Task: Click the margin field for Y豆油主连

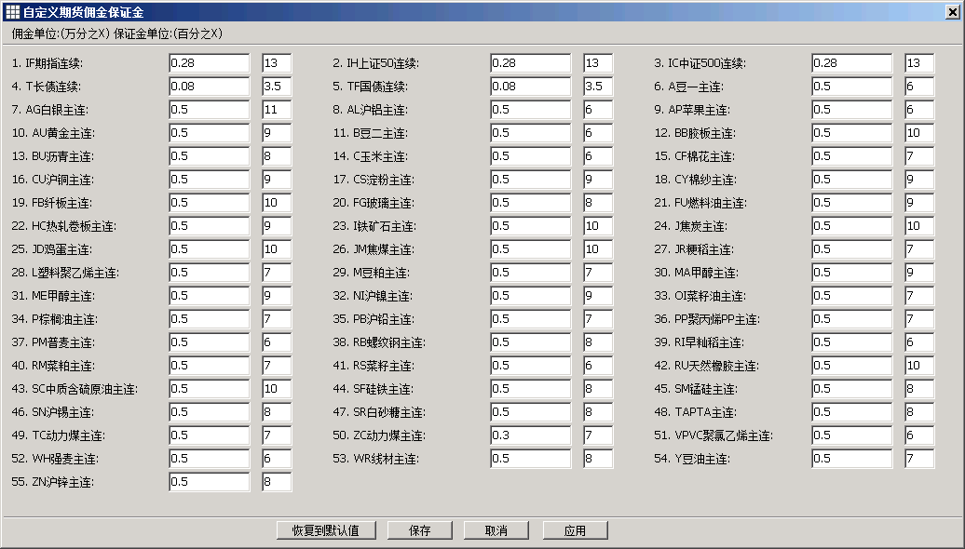Action: click(x=918, y=459)
